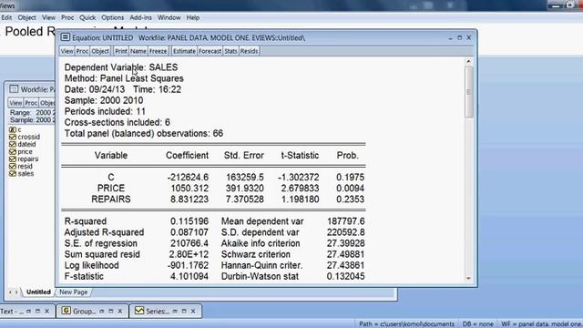
Task: Click Proc button in Equation window
Action: tap(82, 51)
